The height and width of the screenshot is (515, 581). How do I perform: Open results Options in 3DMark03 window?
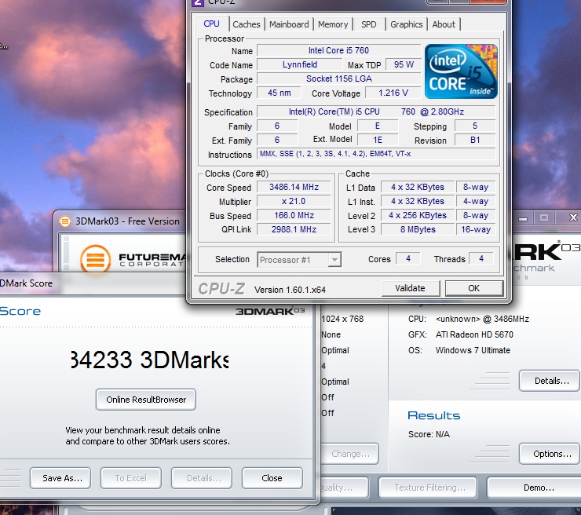pos(550,454)
